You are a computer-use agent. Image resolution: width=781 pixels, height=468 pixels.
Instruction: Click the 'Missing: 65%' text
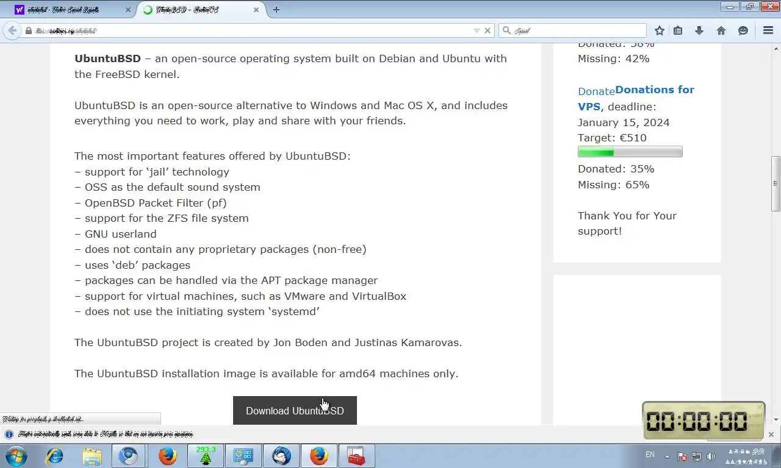click(x=613, y=185)
